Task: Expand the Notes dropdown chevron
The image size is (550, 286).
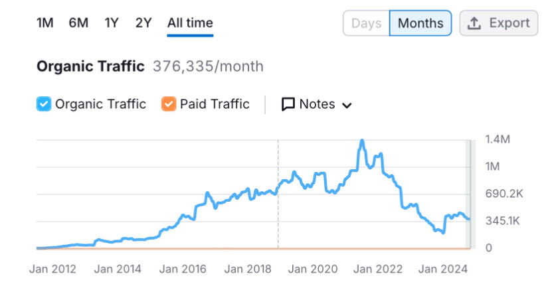Action: 347,105
